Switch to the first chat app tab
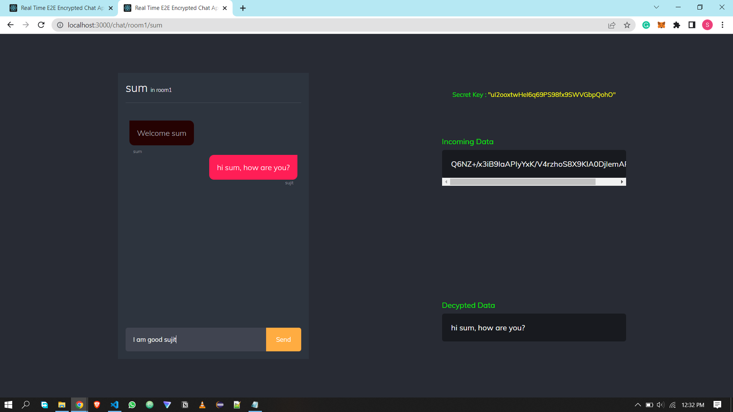733x412 pixels. [x=61, y=8]
